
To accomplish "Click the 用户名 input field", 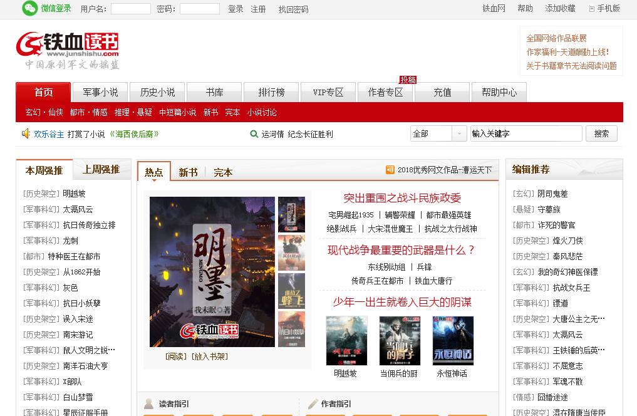I will click(130, 9).
